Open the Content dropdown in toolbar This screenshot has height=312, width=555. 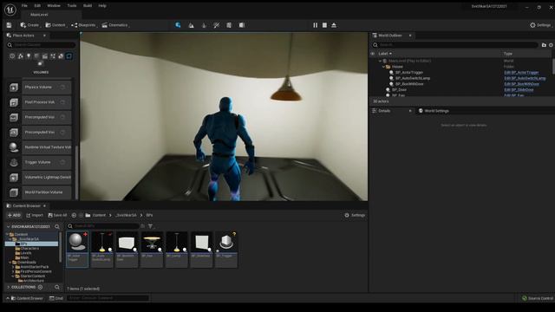click(x=55, y=25)
